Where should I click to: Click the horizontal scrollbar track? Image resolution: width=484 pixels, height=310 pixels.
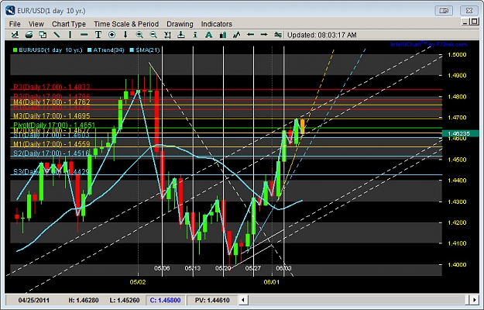[359, 299]
